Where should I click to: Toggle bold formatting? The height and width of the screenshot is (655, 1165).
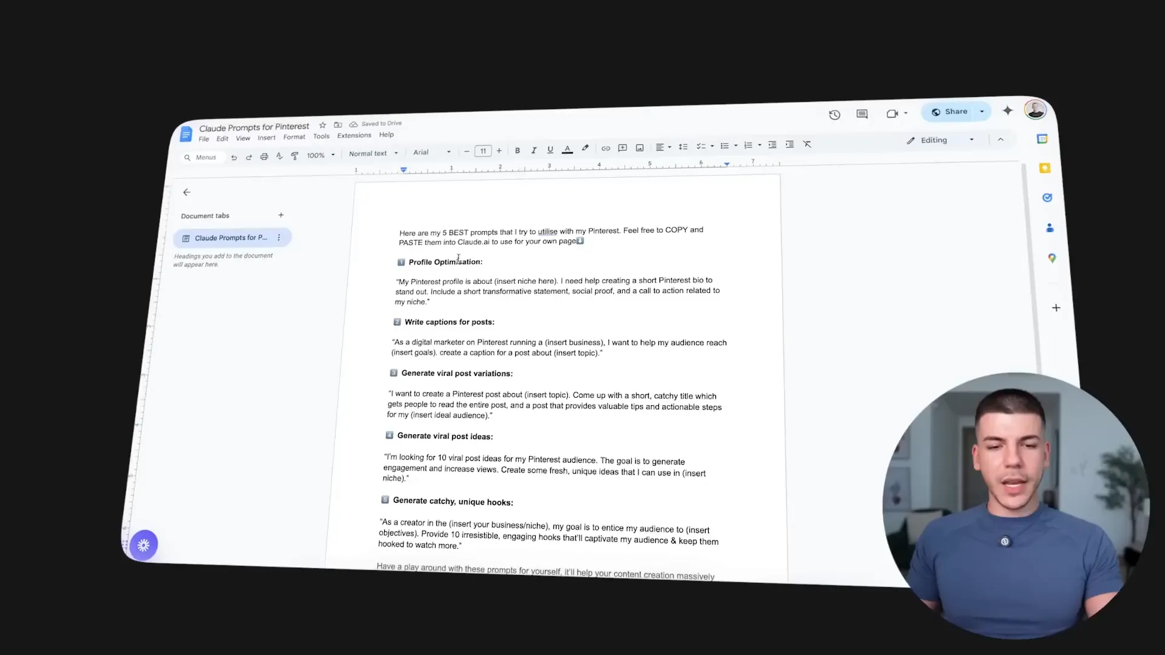point(518,150)
